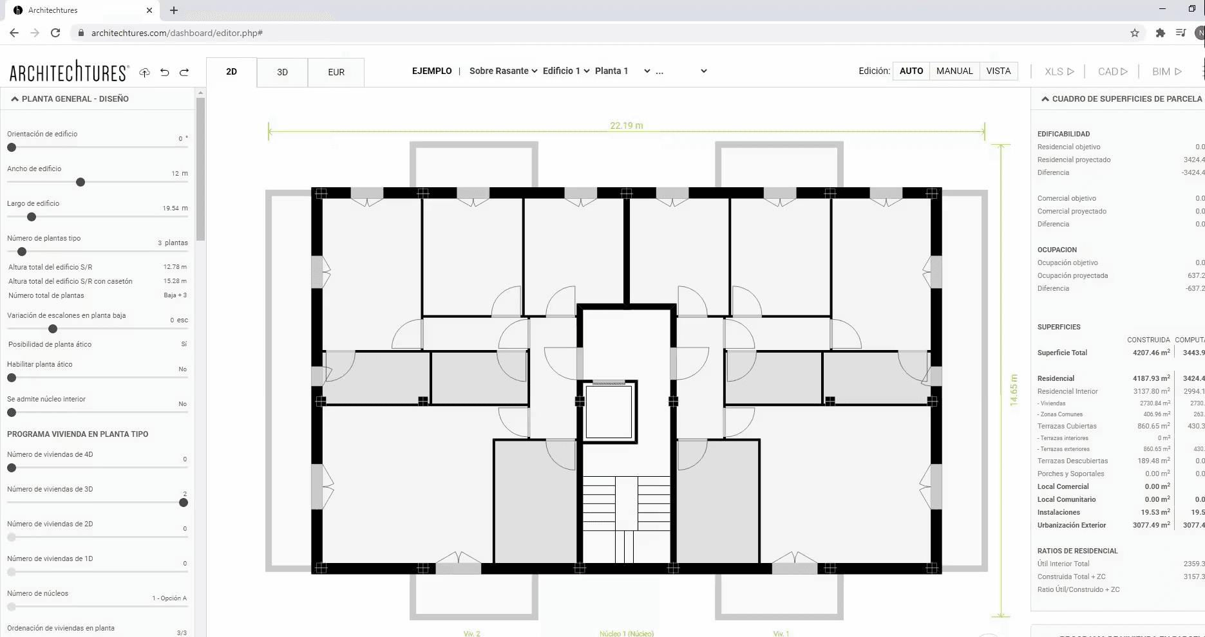
Task: Export the BIM model
Action: 1166,71
